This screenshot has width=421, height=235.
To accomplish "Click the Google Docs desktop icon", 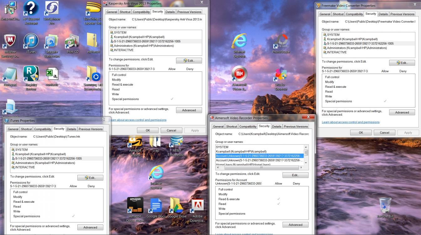I will 156,208.
